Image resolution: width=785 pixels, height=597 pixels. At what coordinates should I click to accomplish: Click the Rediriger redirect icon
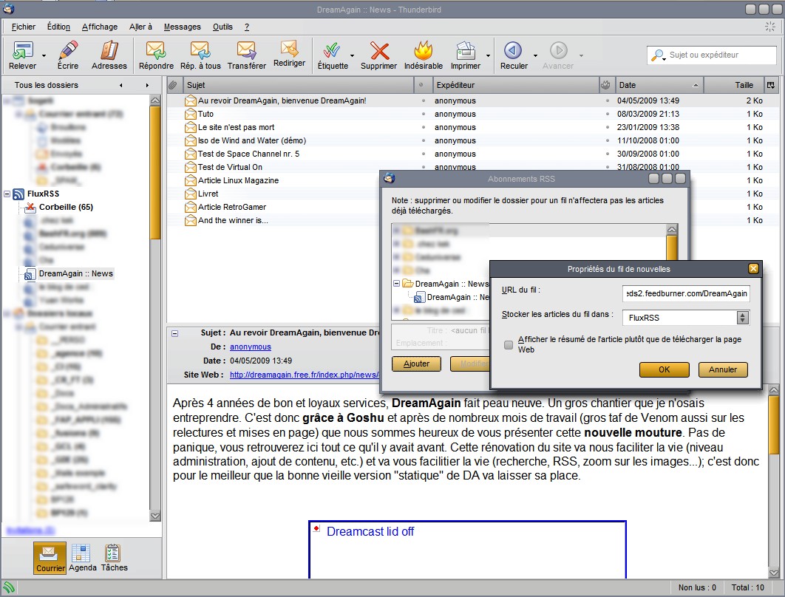coord(289,49)
